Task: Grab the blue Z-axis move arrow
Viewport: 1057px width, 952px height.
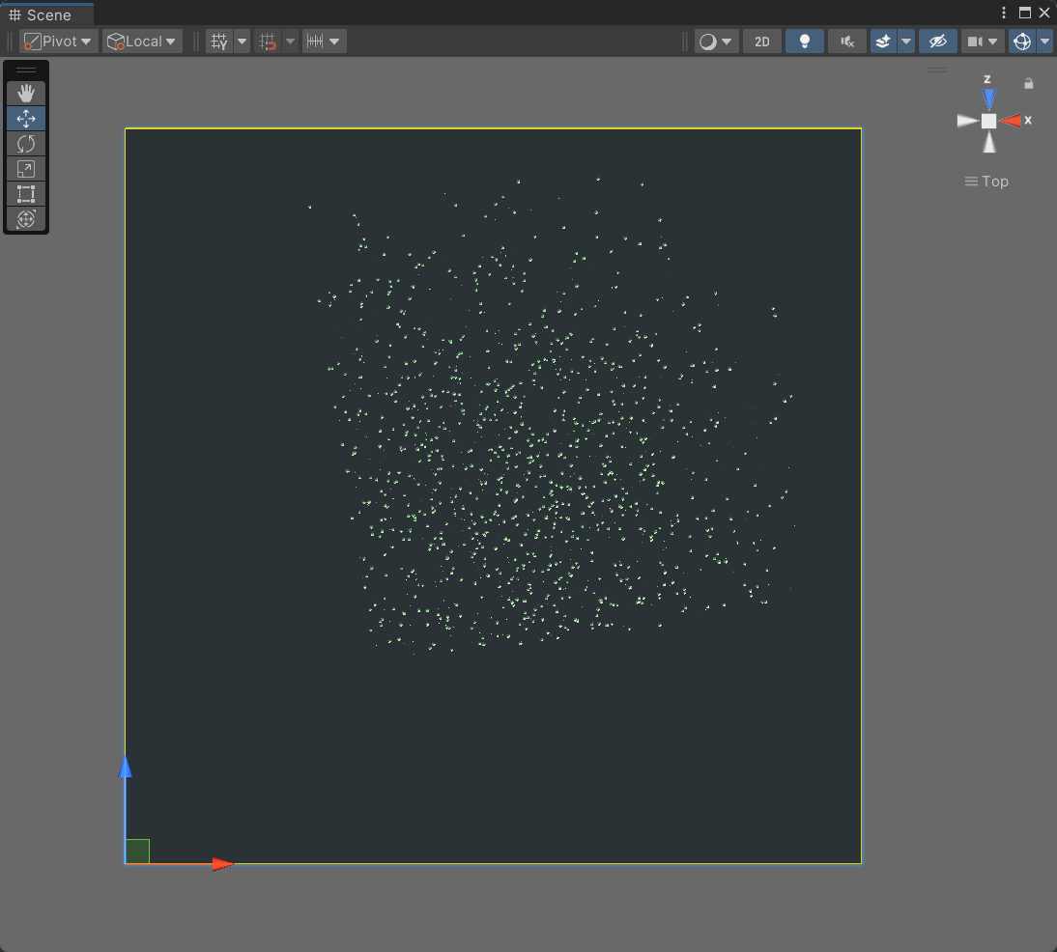Action: (125, 768)
